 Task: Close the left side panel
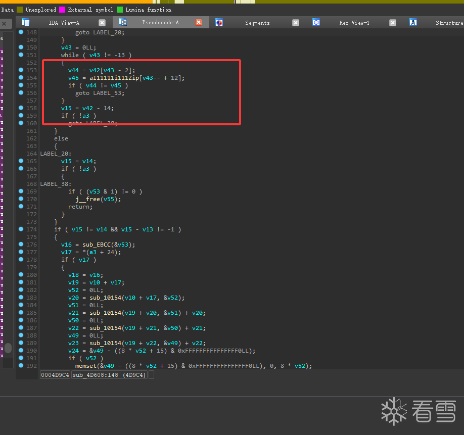coord(4,24)
